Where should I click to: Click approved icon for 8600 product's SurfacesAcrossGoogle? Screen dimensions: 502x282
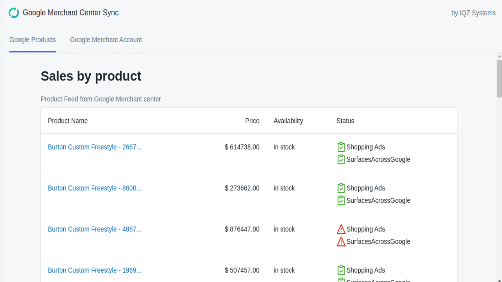pyautogui.click(x=341, y=201)
